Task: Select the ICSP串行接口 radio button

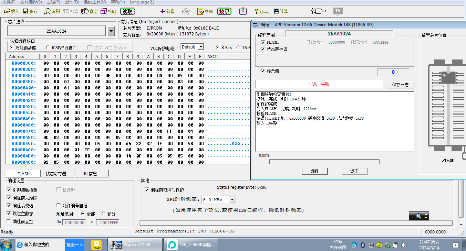Action: click(49, 48)
